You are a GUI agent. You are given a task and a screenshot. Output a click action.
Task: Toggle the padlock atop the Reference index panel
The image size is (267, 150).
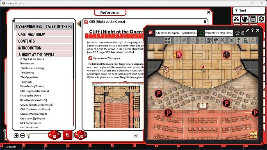coord(14,21)
